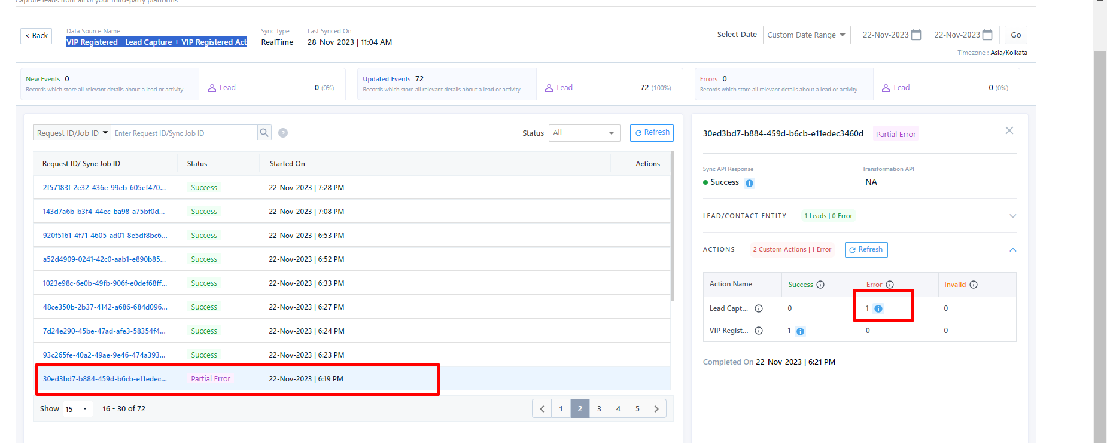Click the Request ID/ Sync Job ID column header
The image size is (1107, 443).
tap(81, 164)
